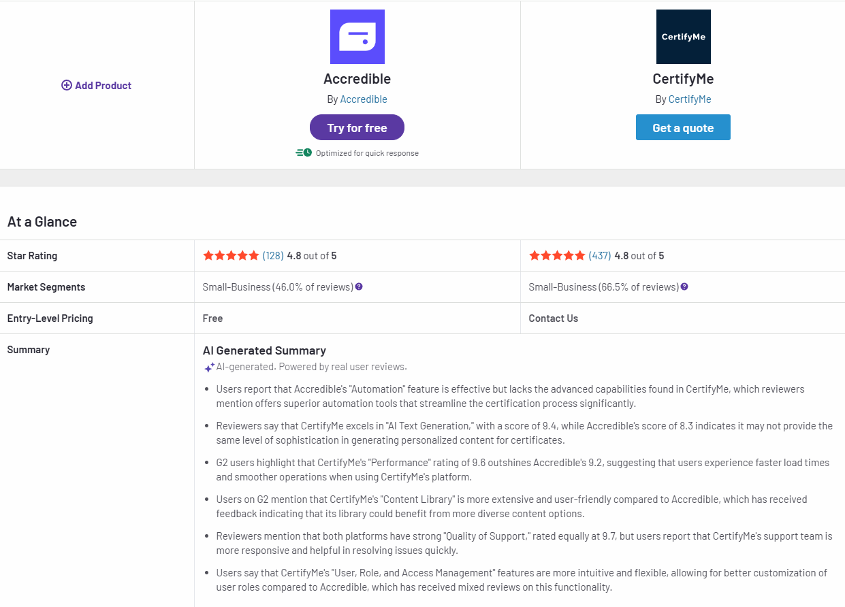Image resolution: width=845 pixels, height=607 pixels.
Task: Open the CertifyMe vendor link
Action: coord(689,99)
